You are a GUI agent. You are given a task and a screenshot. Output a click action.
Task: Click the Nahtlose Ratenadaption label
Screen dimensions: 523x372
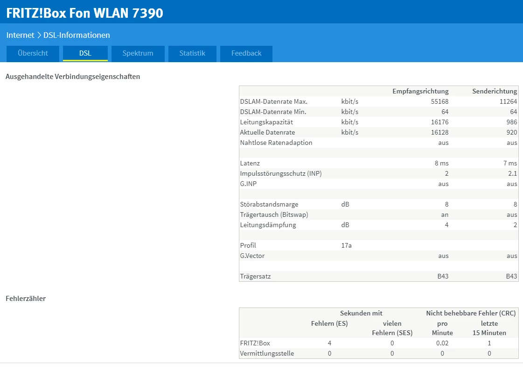276,143
